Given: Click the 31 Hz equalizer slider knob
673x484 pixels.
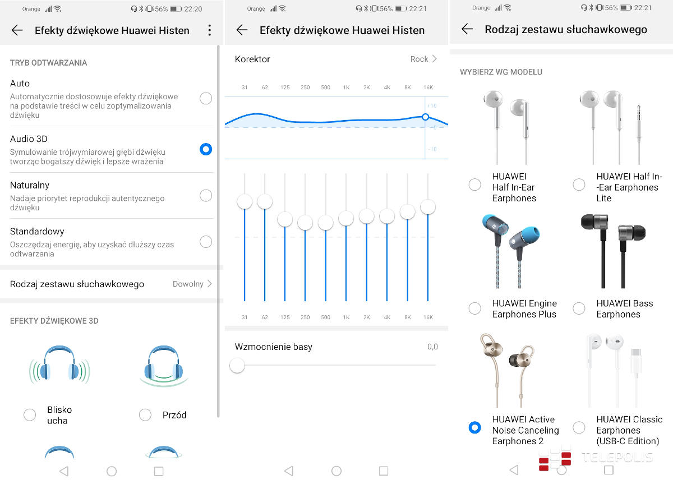Looking at the screenshot, I should [245, 201].
